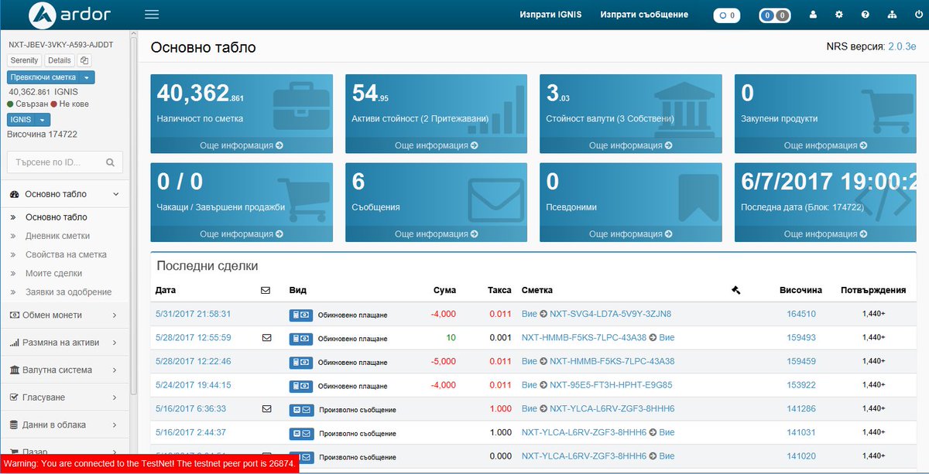
Task: Click the search magnifier icon
Action: (110, 162)
